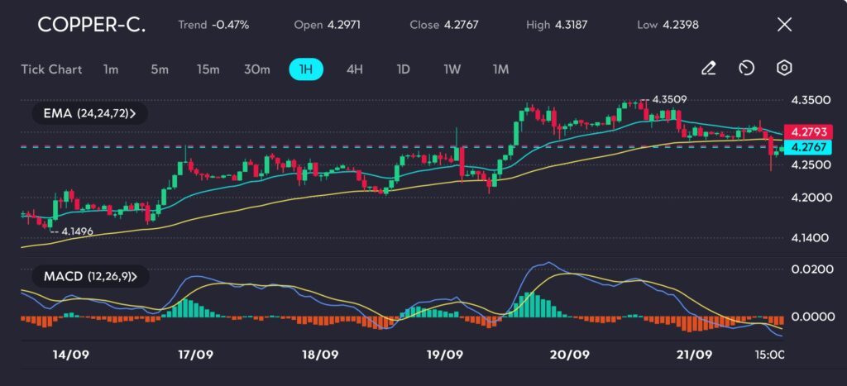Click the 17/09 date label
The height and width of the screenshot is (386, 847).
click(194, 355)
